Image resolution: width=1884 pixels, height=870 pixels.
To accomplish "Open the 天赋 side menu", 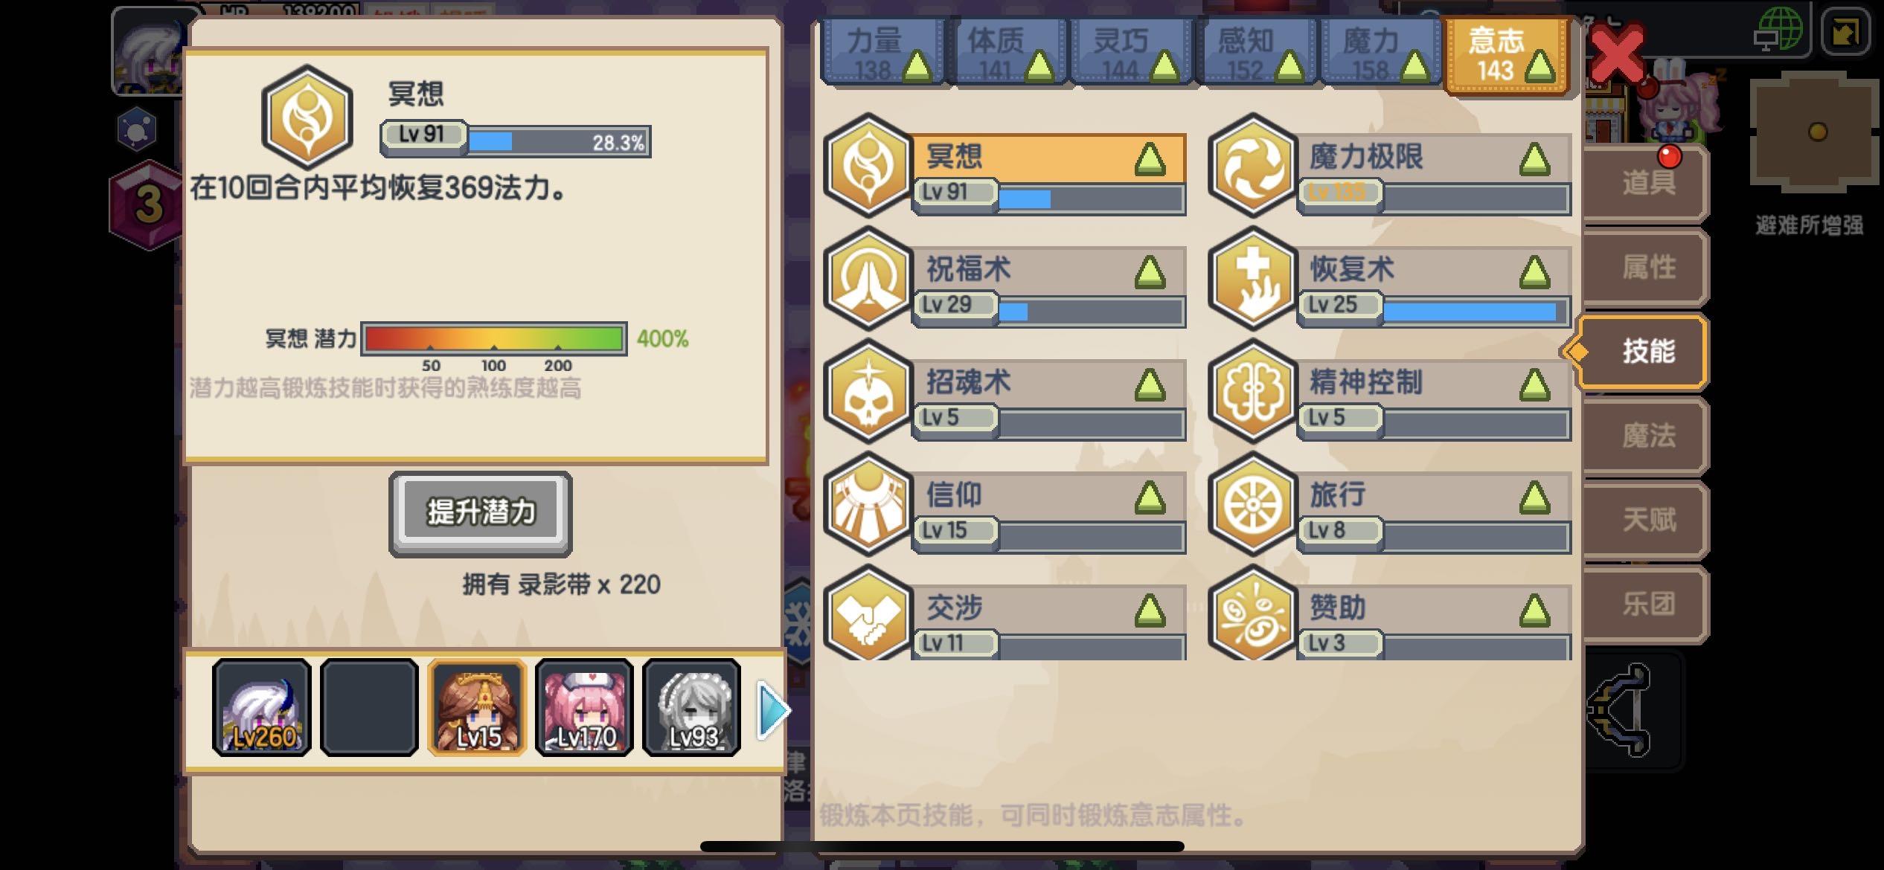I will point(1647,519).
